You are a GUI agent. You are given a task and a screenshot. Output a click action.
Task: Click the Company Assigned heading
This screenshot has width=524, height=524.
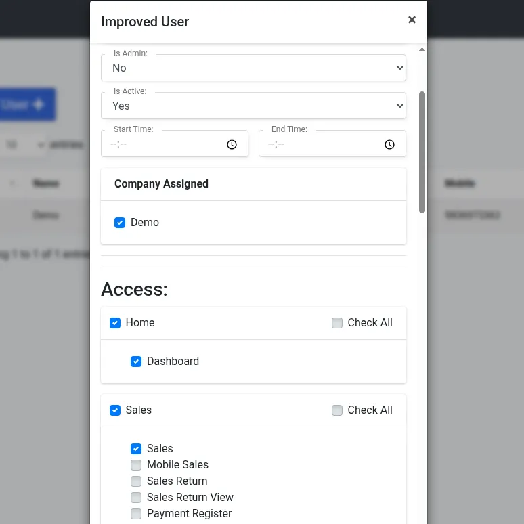(161, 183)
